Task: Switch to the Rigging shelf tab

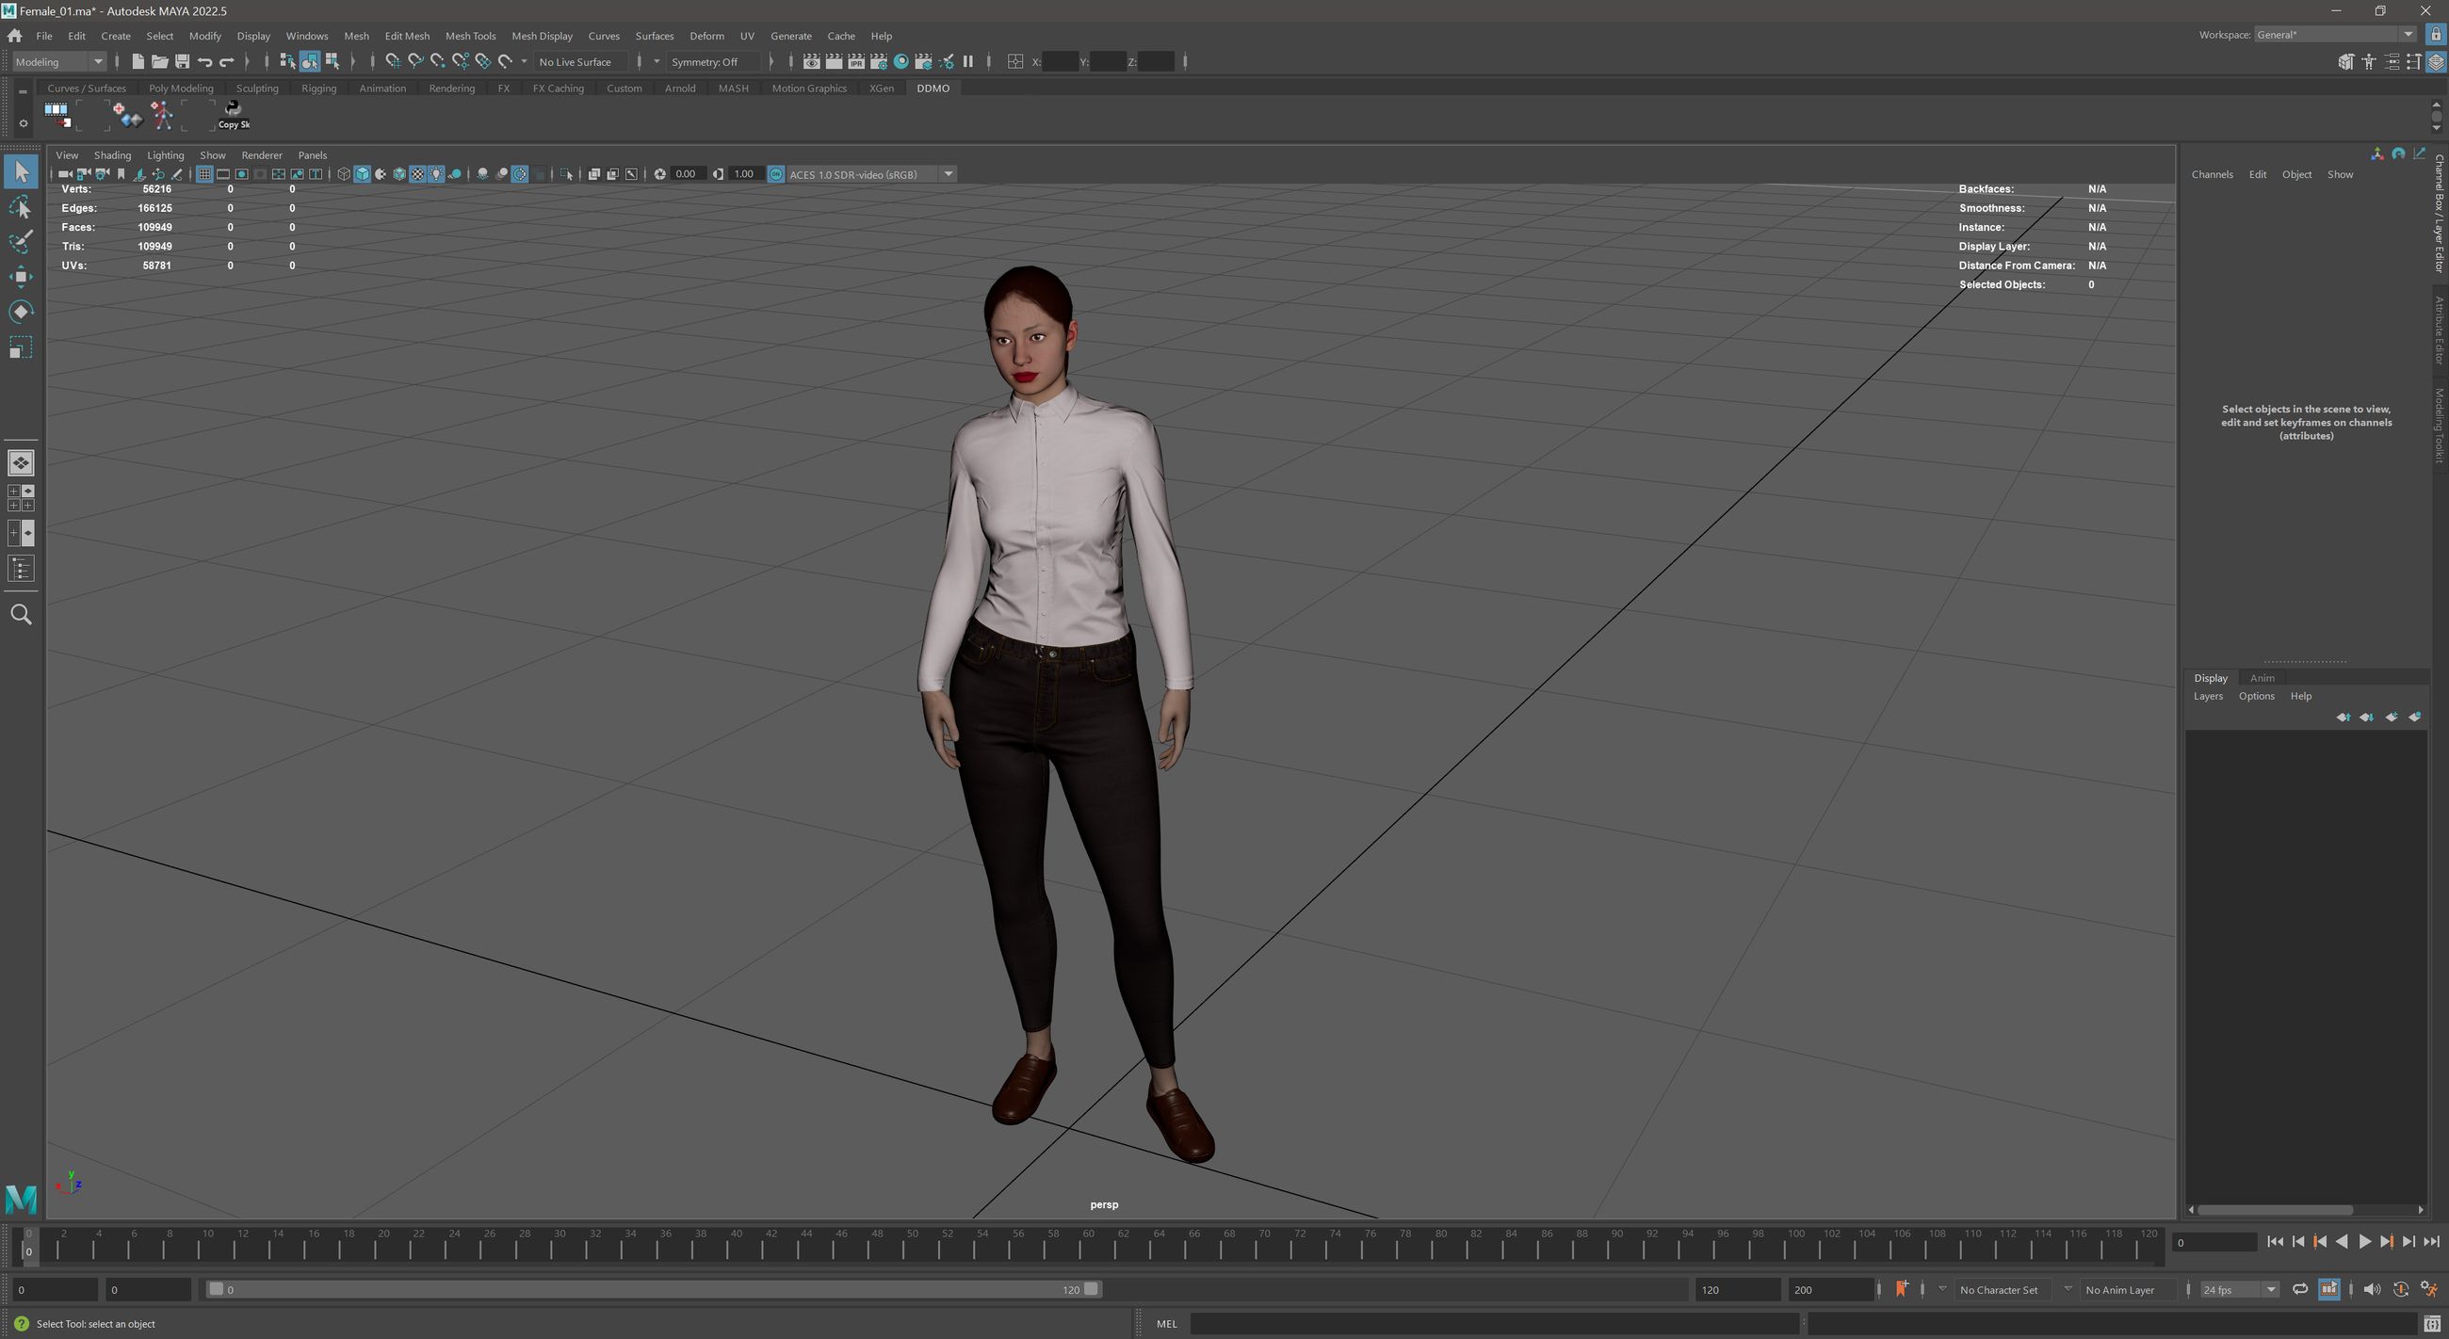Action: point(318,88)
